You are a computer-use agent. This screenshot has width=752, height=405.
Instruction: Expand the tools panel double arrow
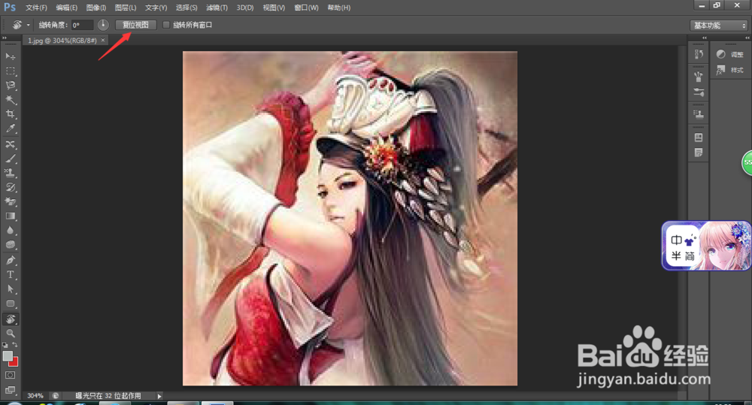(5, 38)
